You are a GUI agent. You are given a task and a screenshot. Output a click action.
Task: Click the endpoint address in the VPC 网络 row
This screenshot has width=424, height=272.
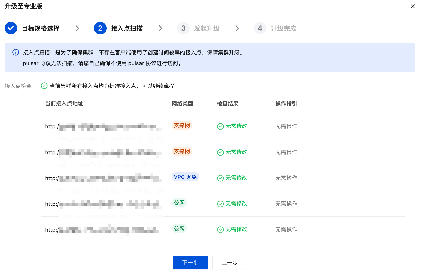pyautogui.click(x=103, y=178)
